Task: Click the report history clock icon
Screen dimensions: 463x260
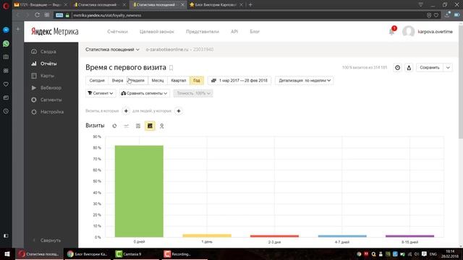Action: (398, 67)
